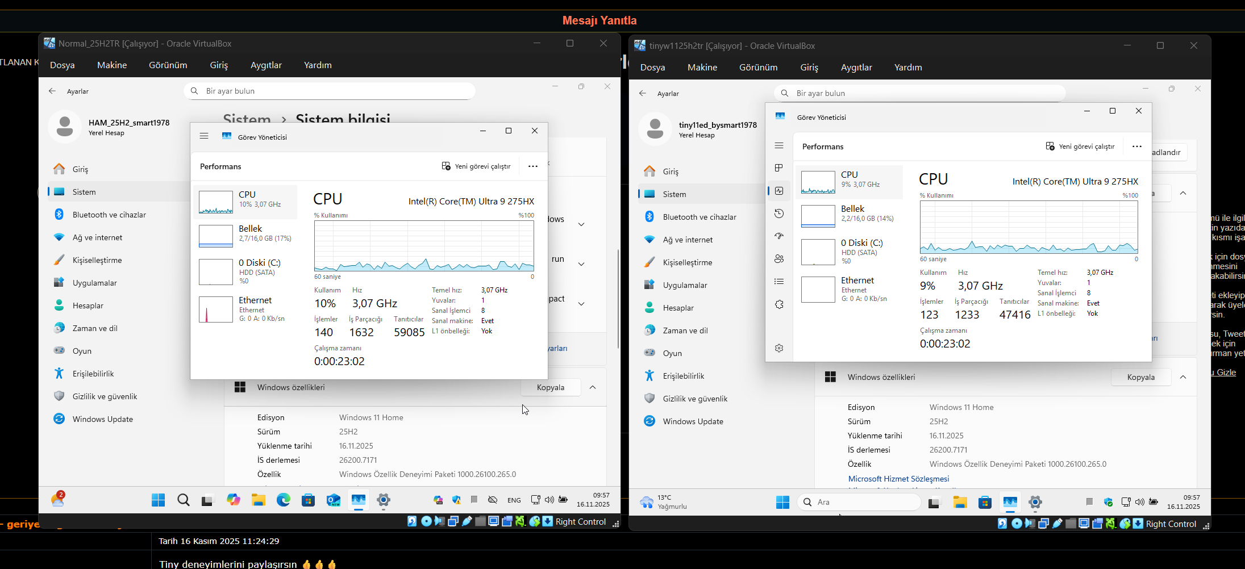Image resolution: width=1245 pixels, height=569 pixels.
Task: Open settings gear in tiny11 Task Manager sidebar
Action: tap(779, 348)
